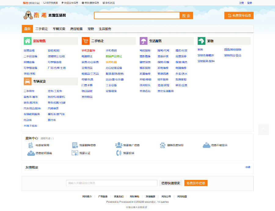Select the 电话被盗用 phone icon in service center
The height and width of the screenshot is (211, 275).
(x=31, y=145)
